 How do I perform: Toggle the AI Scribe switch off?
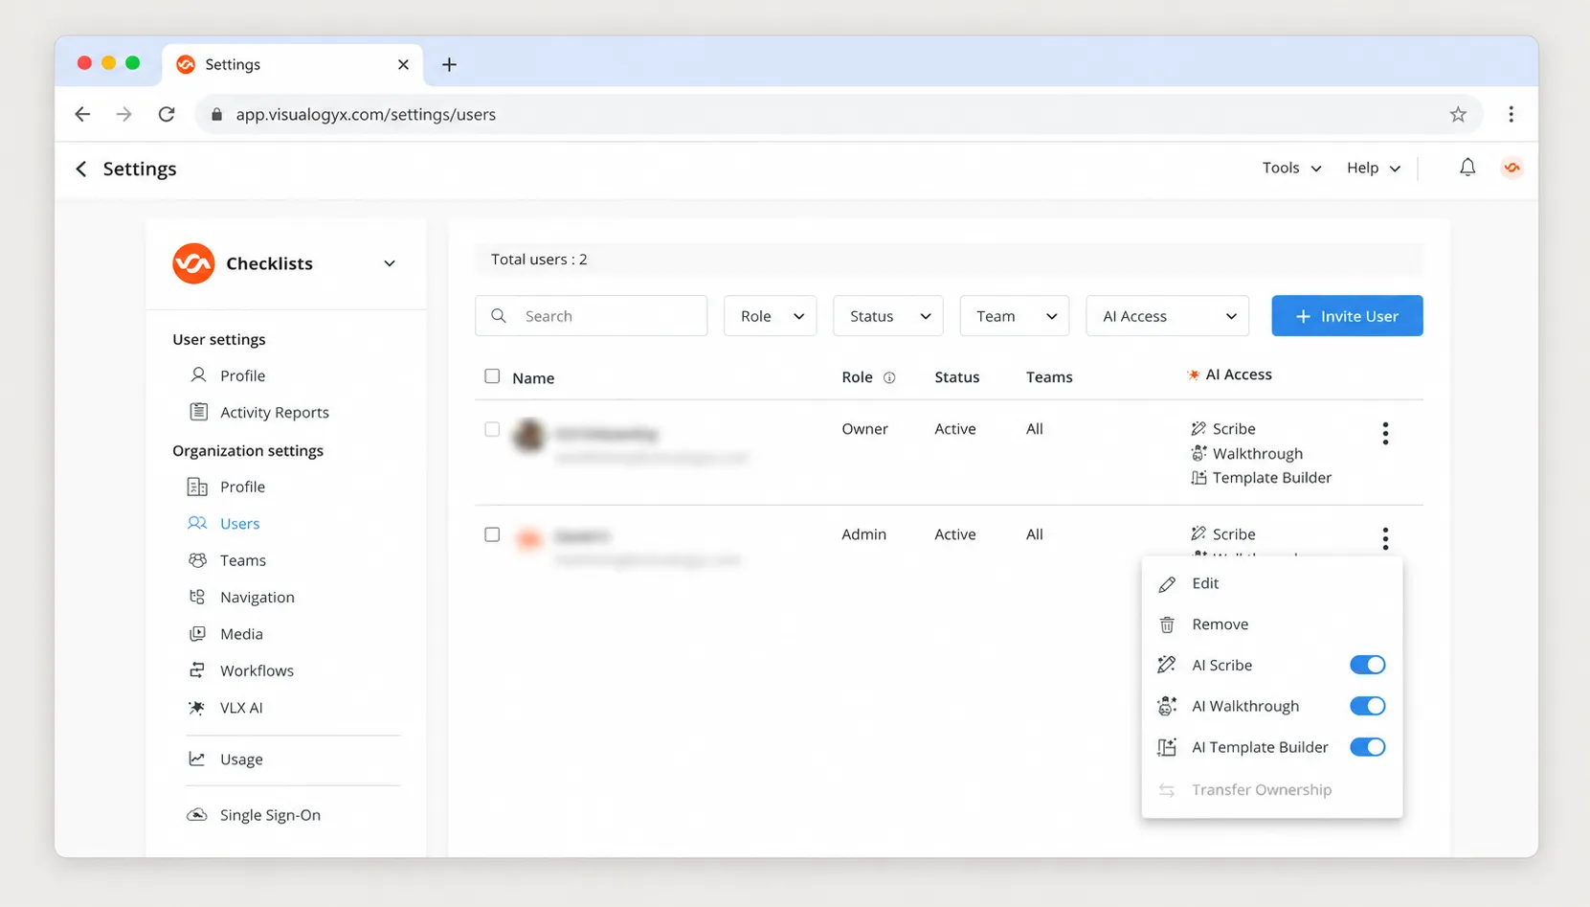coord(1367,665)
